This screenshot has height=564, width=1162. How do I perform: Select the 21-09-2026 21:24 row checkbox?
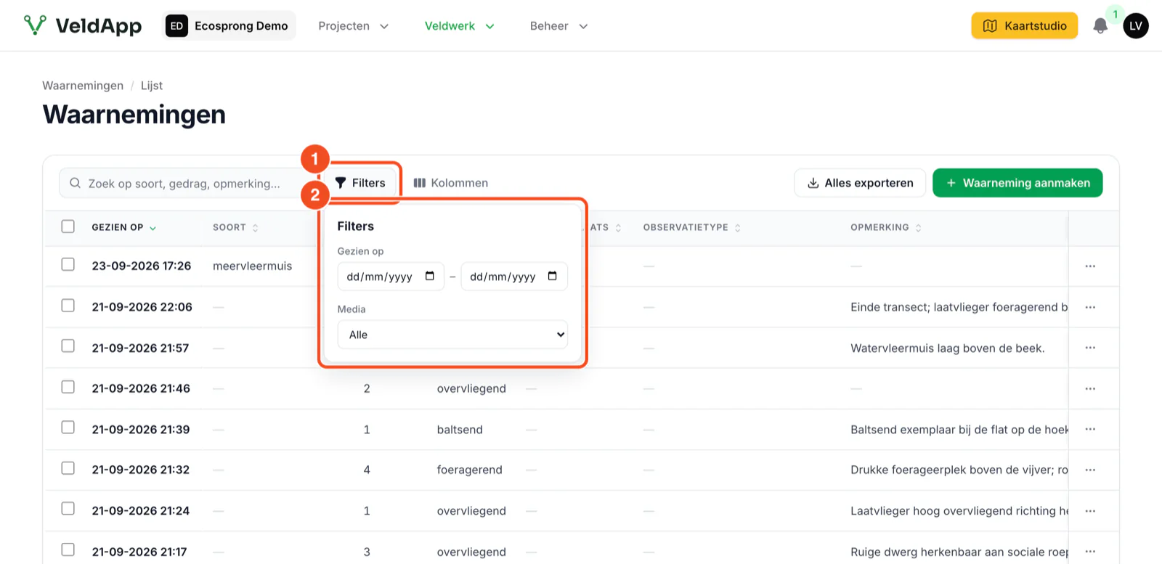(x=68, y=509)
